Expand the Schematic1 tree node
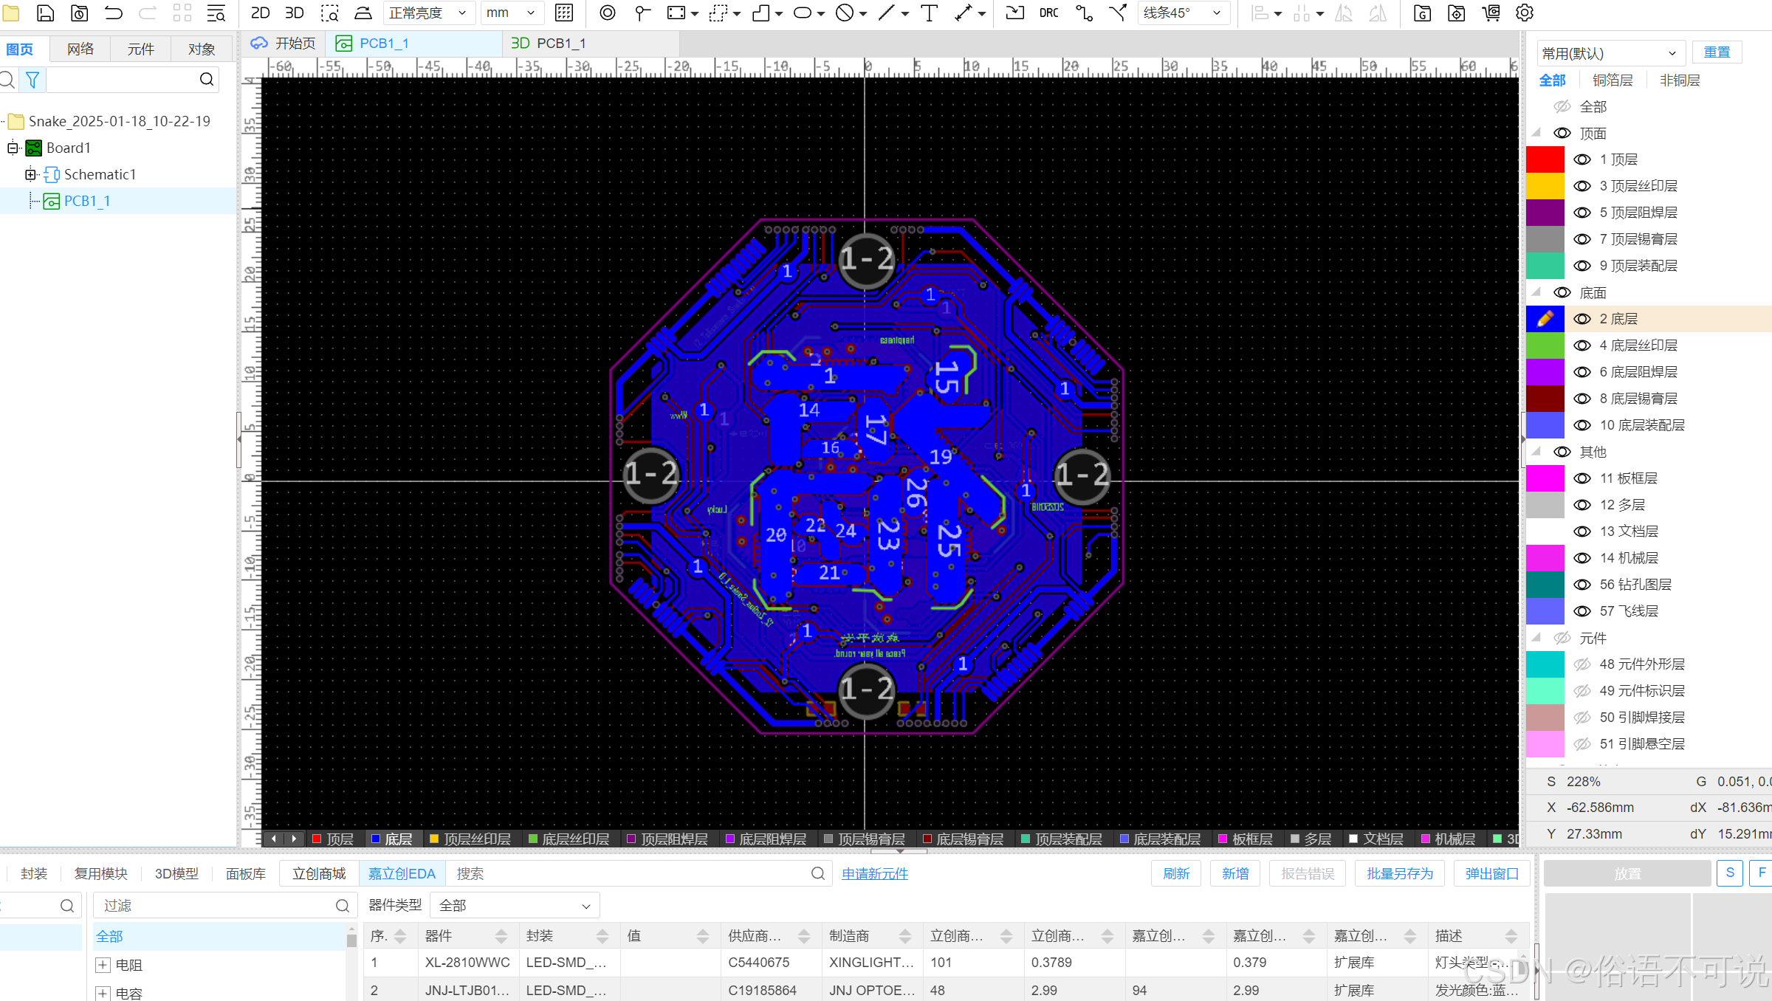 pyautogui.click(x=30, y=174)
